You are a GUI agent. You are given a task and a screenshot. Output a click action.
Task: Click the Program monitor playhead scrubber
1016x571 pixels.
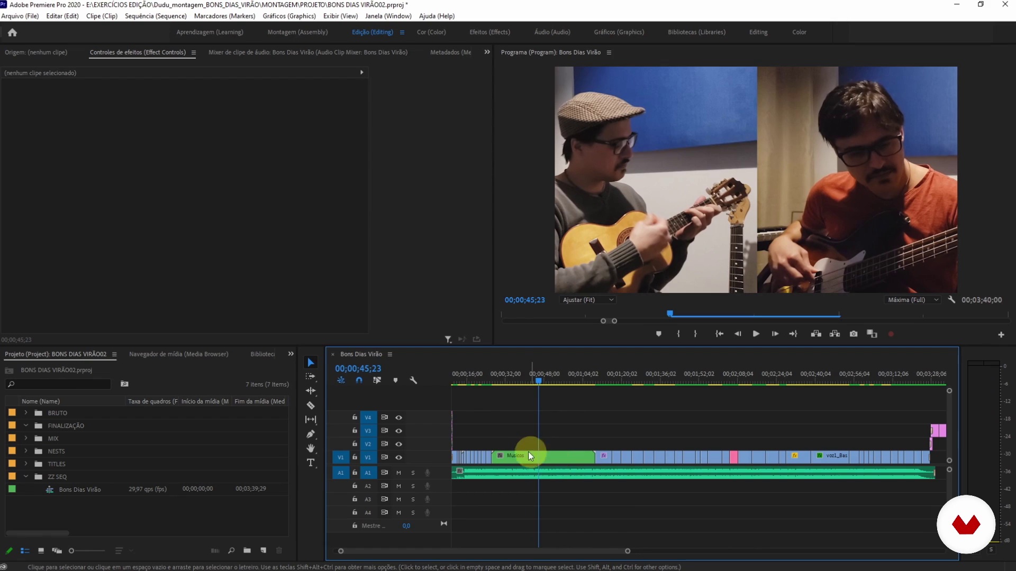click(670, 314)
